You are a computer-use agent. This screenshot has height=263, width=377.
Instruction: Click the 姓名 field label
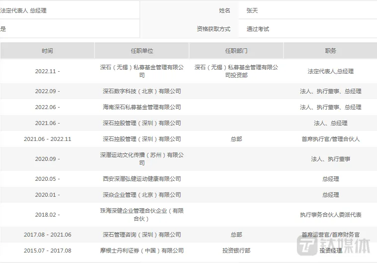224,10
